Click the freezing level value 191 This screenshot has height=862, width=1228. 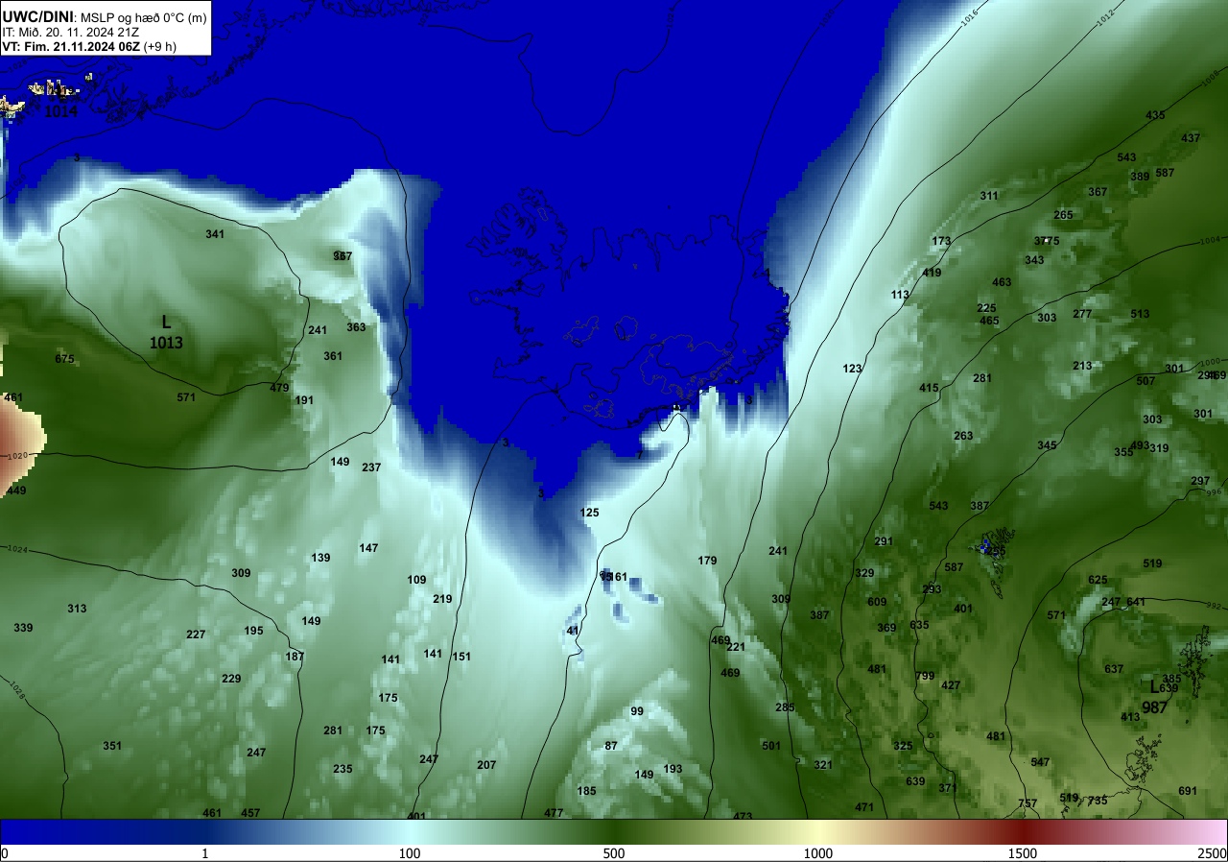(x=304, y=400)
